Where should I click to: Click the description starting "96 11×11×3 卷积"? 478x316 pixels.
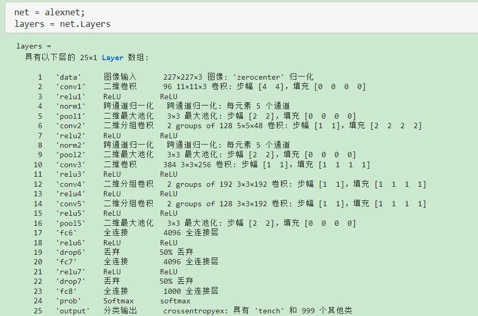tap(264, 87)
